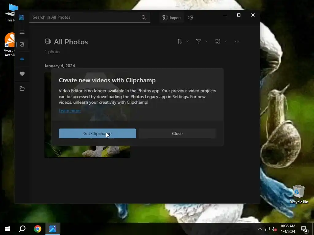Click the muted volume tray icon
The image size is (314, 235).
274,229
